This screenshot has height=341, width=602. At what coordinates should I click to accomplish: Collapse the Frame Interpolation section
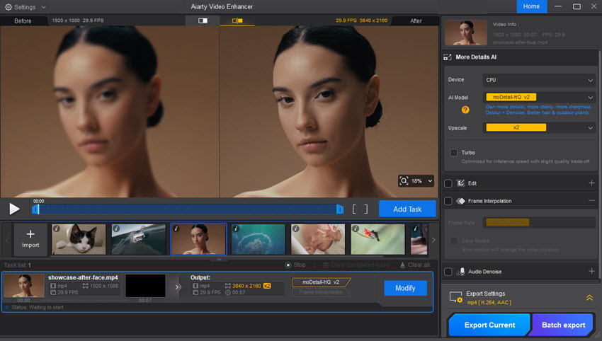(x=591, y=201)
